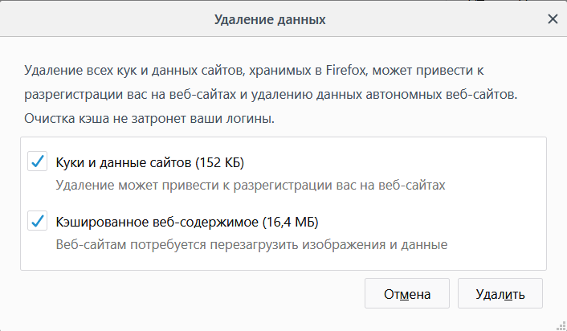Click the cache description about перезагрузить изображения

[x=251, y=243]
